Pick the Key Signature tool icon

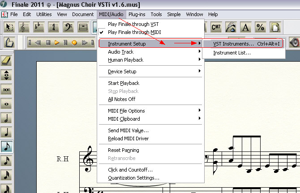pyautogui.click(x=39, y=27)
